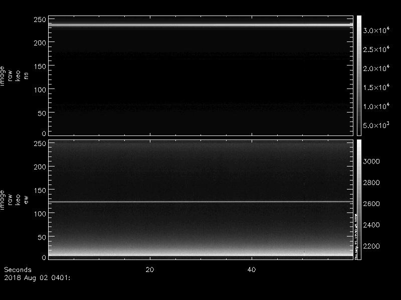The height and width of the screenshot is (300, 401).
Task: Click the 'image raw keo ew' vertical axis title
Action: click(x=14, y=199)
